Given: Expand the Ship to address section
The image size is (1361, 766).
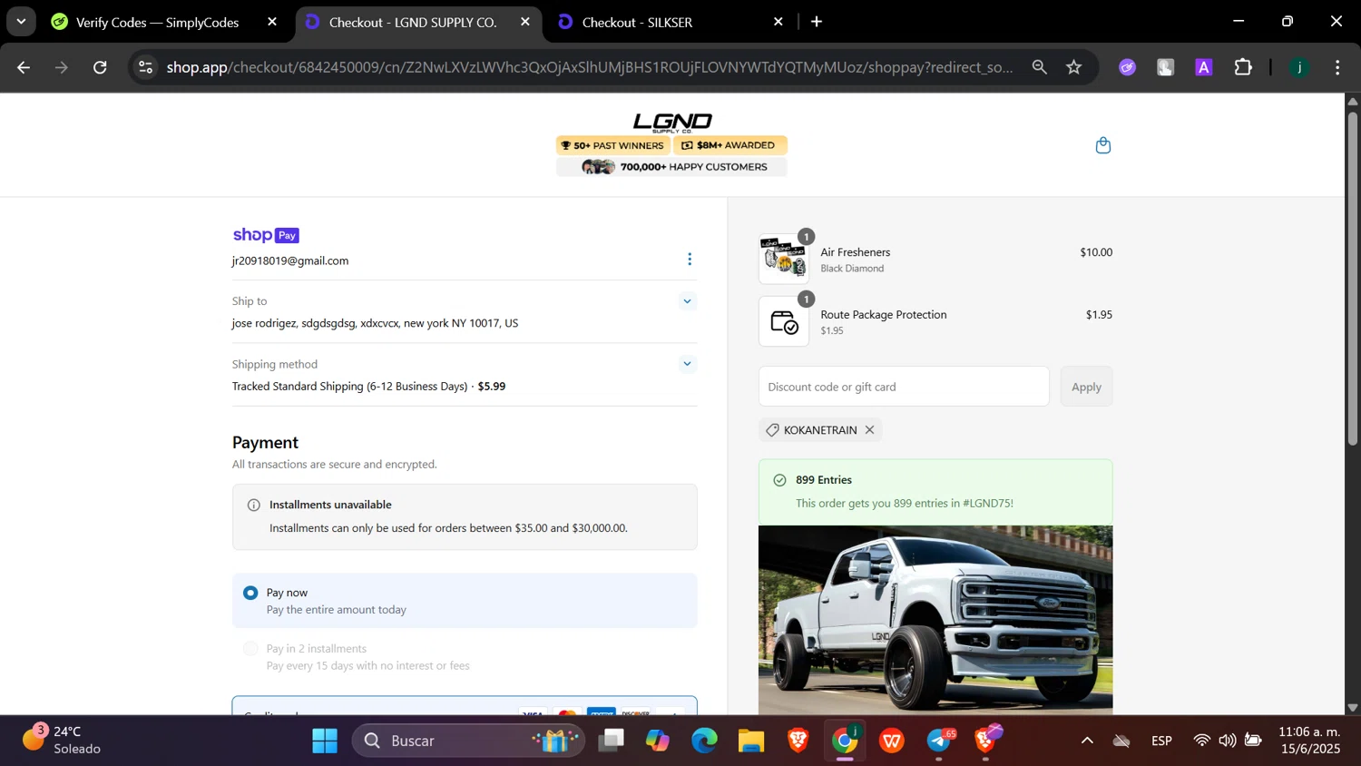Looking at the screenshot, I should tap(687, 301).
